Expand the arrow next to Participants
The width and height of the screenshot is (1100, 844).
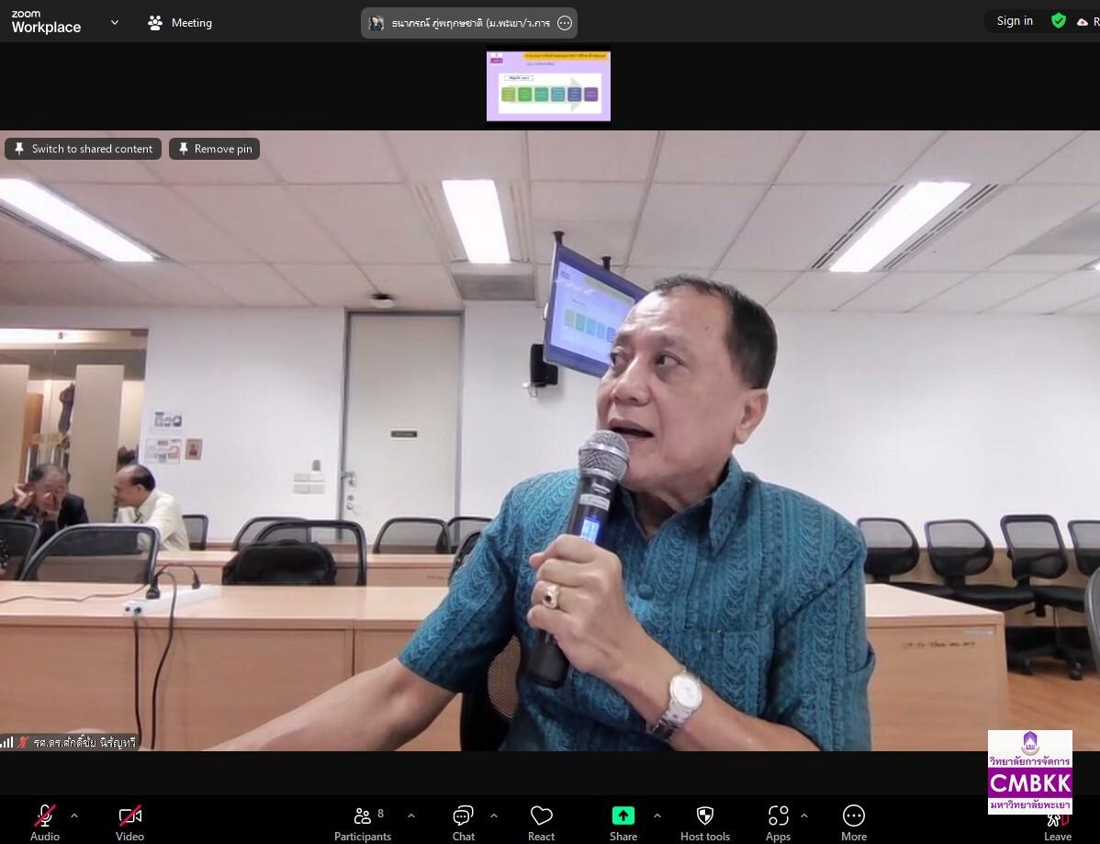(411, 816)
